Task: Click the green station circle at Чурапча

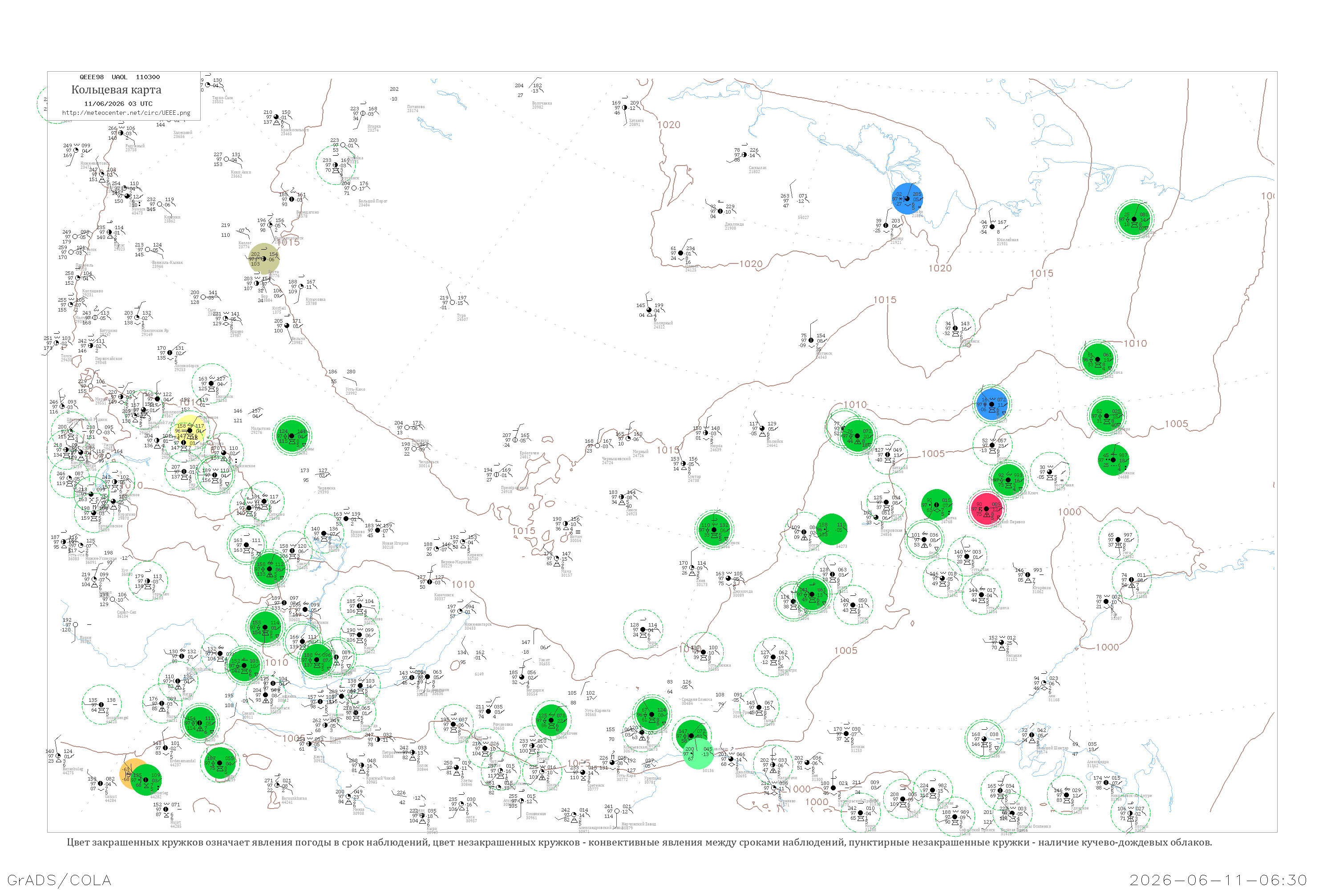Action: point(937,505)
